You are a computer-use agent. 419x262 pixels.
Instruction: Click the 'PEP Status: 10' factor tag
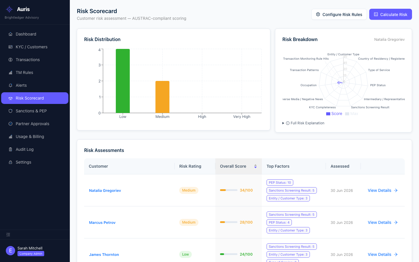(x=280, y=183)
